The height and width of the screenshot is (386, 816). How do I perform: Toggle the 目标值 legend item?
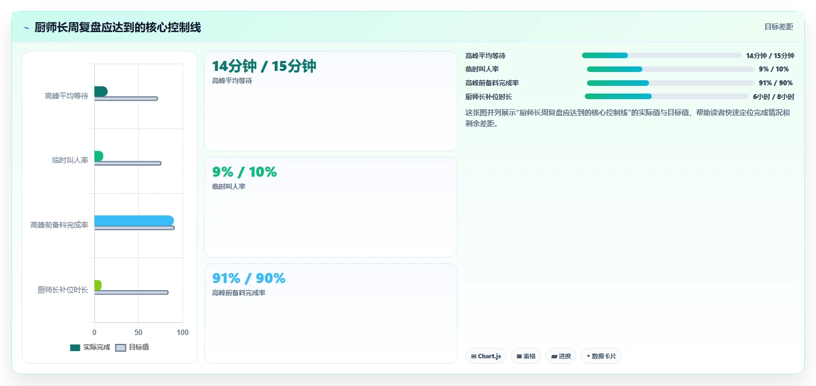click(132, 347)
